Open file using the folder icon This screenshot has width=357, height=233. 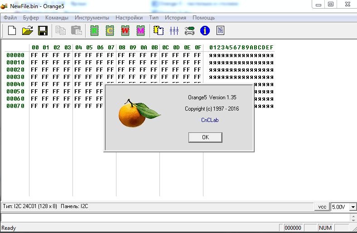[27, 30]
